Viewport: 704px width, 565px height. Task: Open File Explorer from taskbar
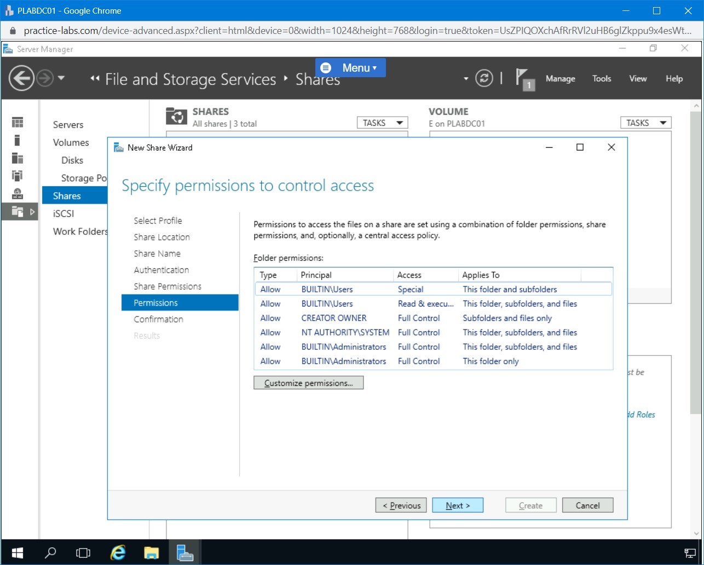tap(151, 552)
